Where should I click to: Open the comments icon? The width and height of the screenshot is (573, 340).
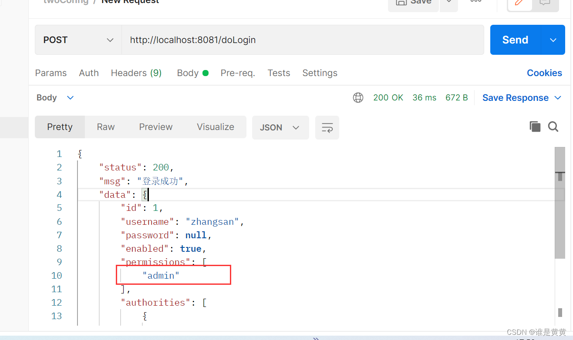click(545, 3)
